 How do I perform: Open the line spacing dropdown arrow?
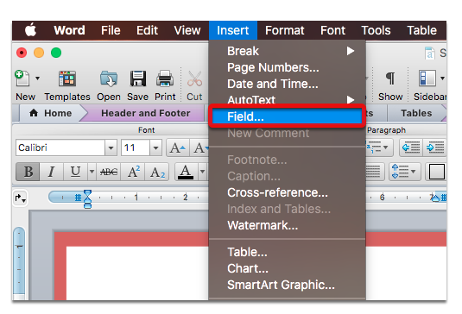(414, 172)
